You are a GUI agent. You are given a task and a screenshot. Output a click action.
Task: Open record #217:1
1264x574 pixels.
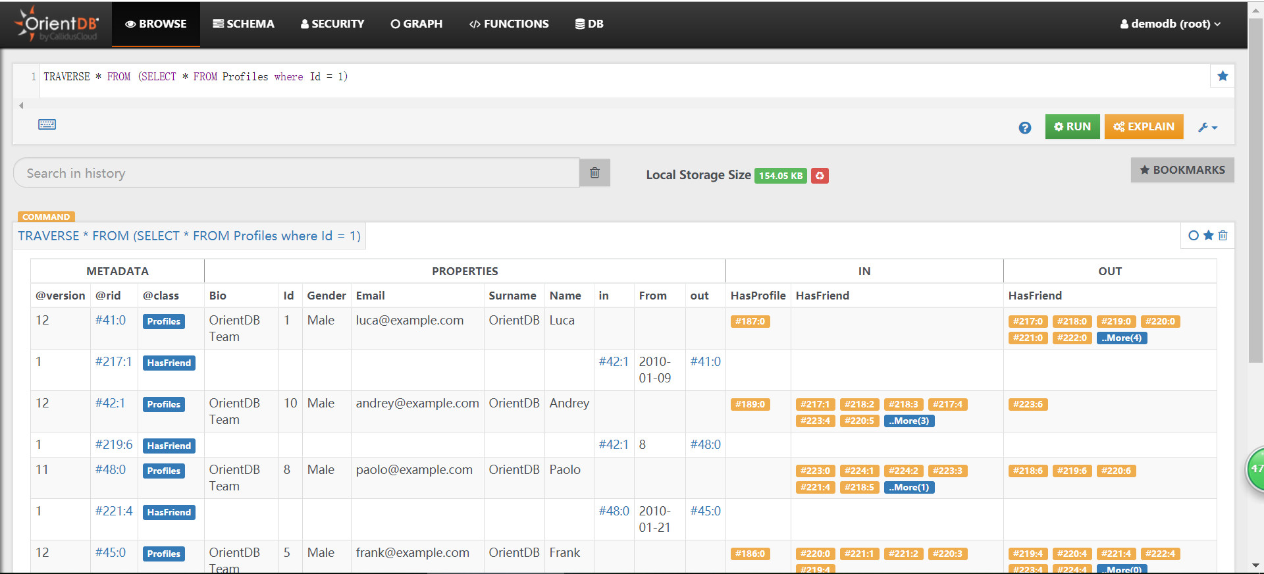(113, 361)
